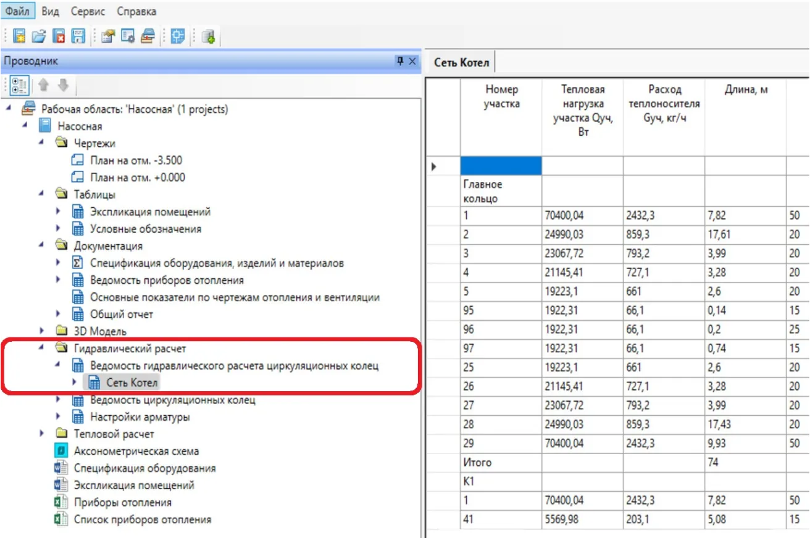
Task: Toggle the tree view mode icon in Проводник
Action: point(20,85)
